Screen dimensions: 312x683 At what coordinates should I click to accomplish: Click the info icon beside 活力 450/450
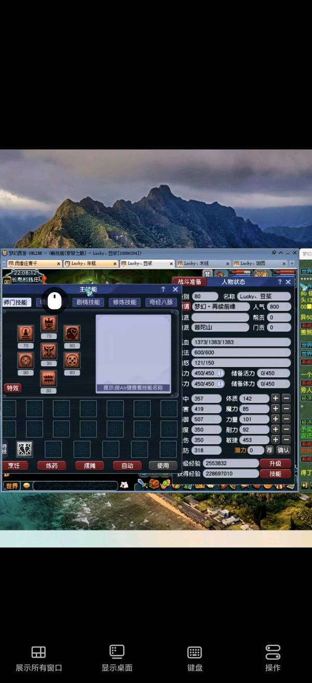(220, 373)
